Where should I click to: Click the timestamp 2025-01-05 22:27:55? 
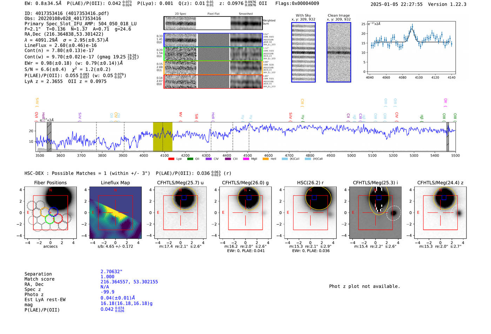pos(397,4)
